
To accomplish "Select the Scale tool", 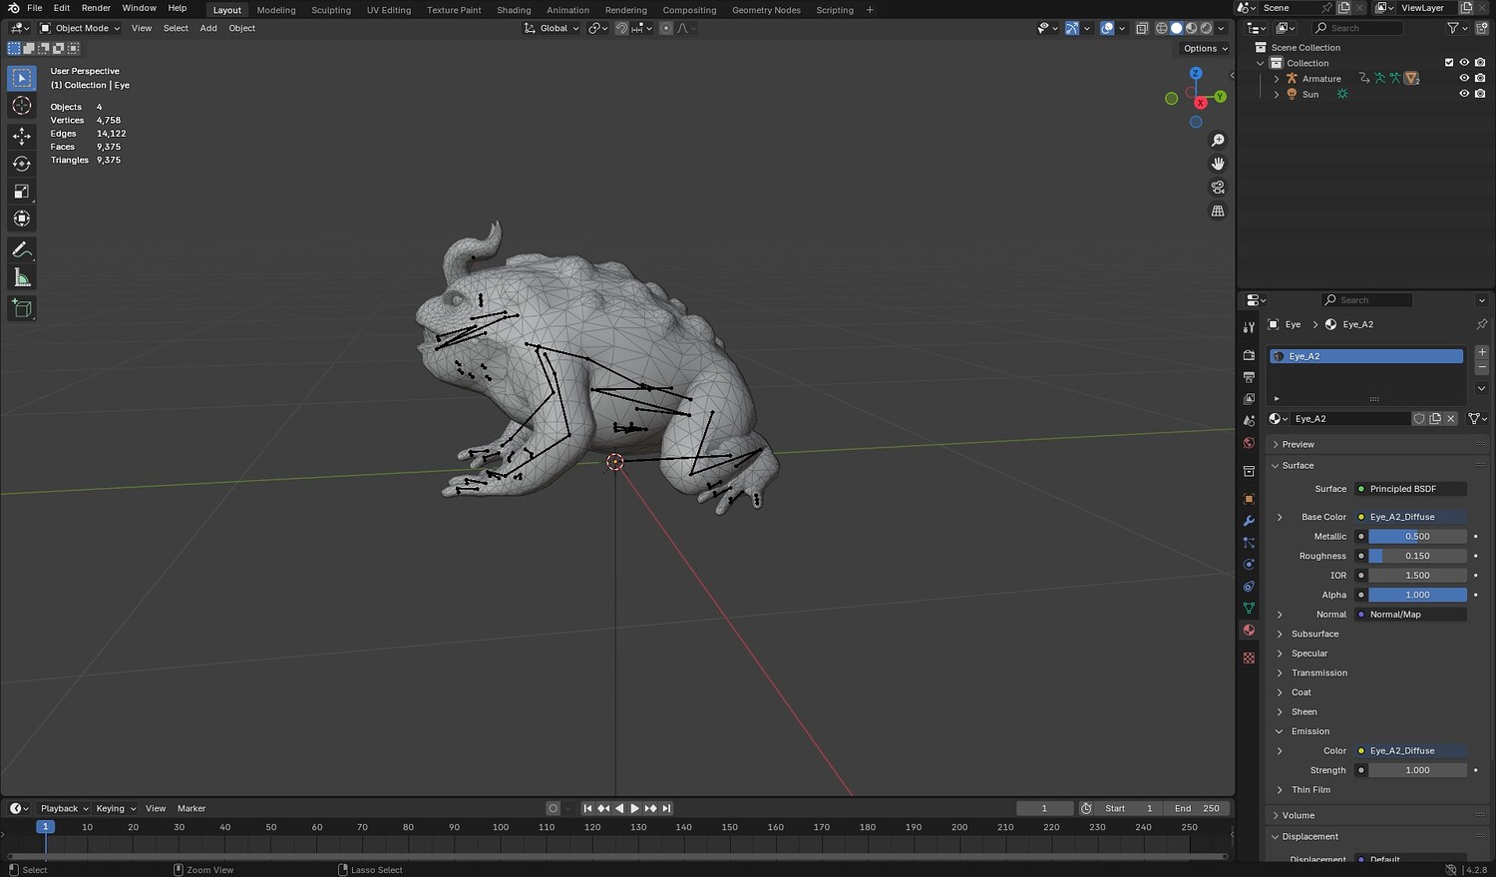I will [22, 192].
